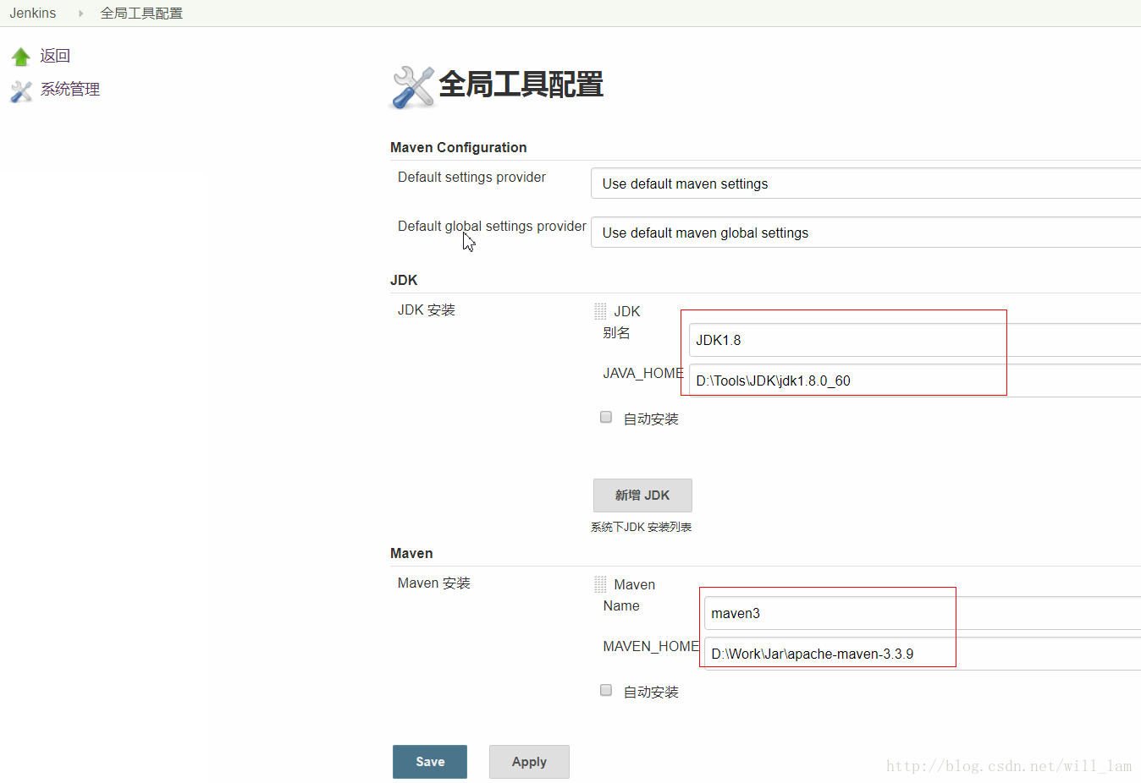Click MAVEN_HOME path input field
Image resolution: width=1141 pixels, height=783 pixels.
pyautogui.click(x=923, y=654)
